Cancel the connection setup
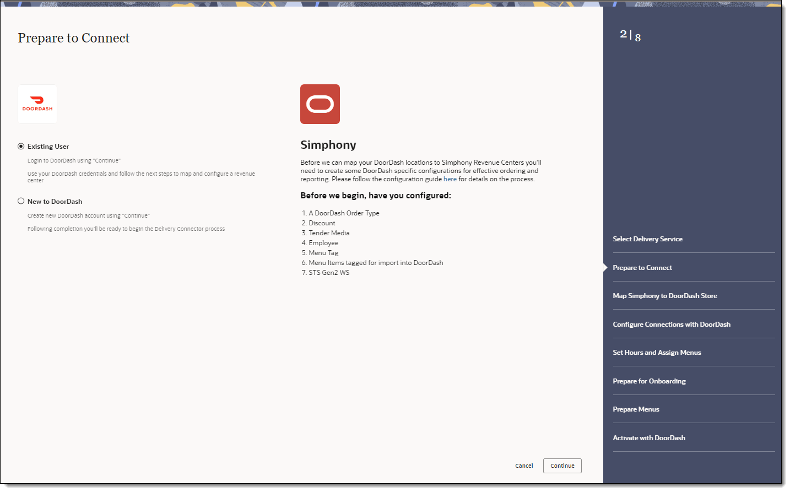This screenshot has width=790, height=492. [x=524, y=466]
